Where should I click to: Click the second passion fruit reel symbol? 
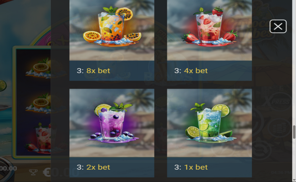click(39, 104)
